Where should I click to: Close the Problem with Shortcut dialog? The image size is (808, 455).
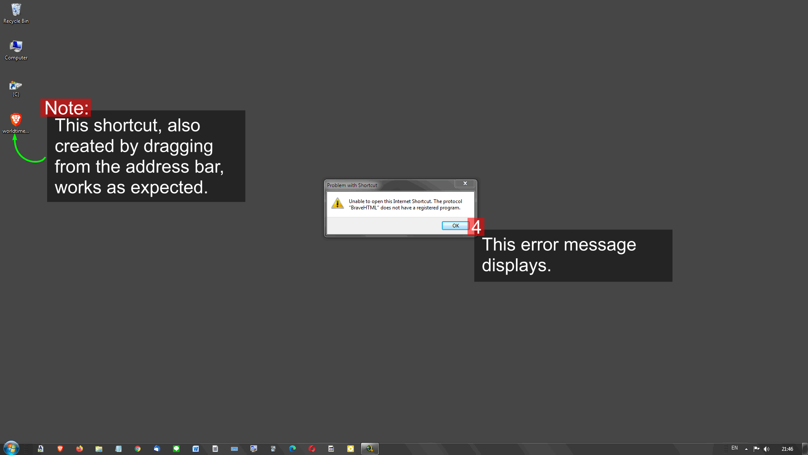point(465,183)
